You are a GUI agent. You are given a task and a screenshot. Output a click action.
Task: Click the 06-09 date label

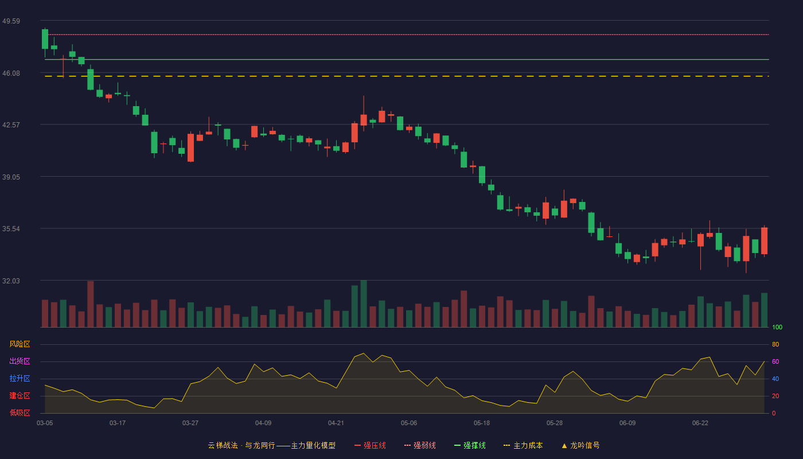(x=627, y=423)
